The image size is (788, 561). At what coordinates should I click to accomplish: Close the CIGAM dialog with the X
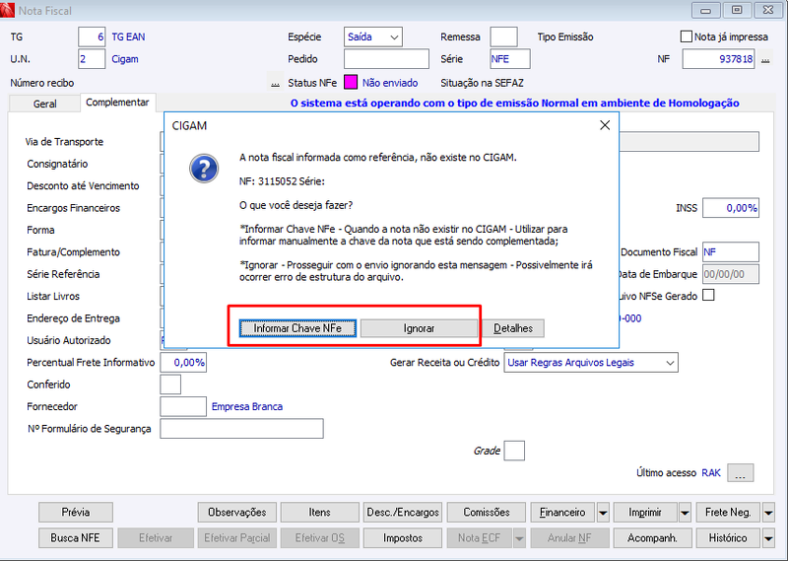pos(605,125)
